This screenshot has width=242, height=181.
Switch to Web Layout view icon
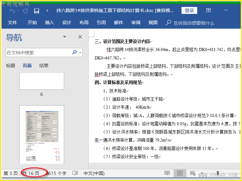[x=193, y=173]
